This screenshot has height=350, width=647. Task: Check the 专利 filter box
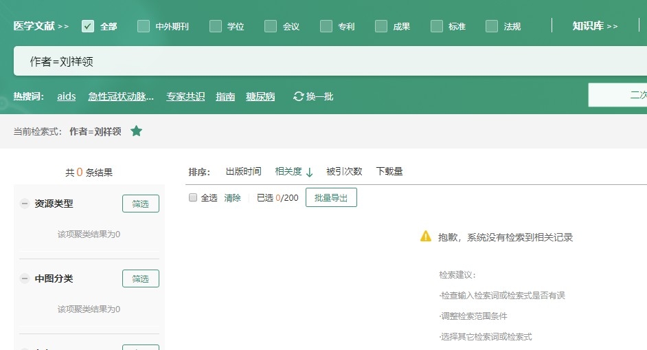[x=326, y=26]
